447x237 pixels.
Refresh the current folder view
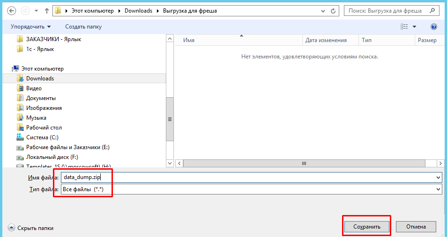pyautogui.click(x=333, y=11)
